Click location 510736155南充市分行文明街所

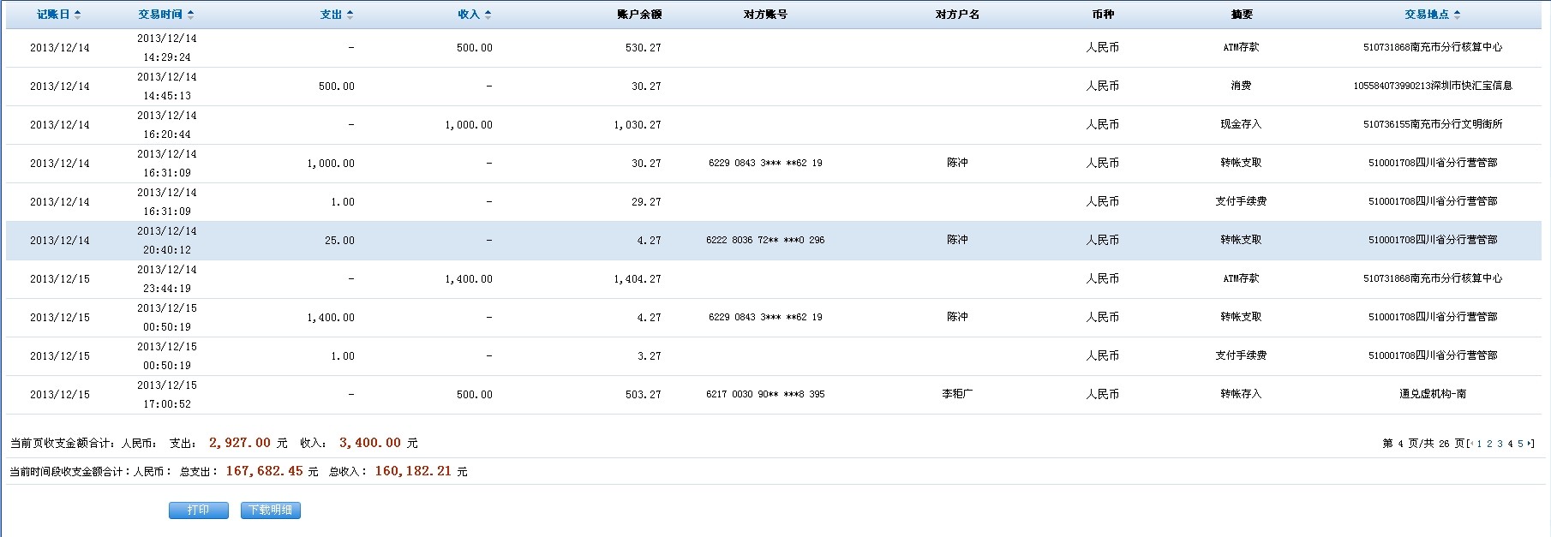[1433, 124]
